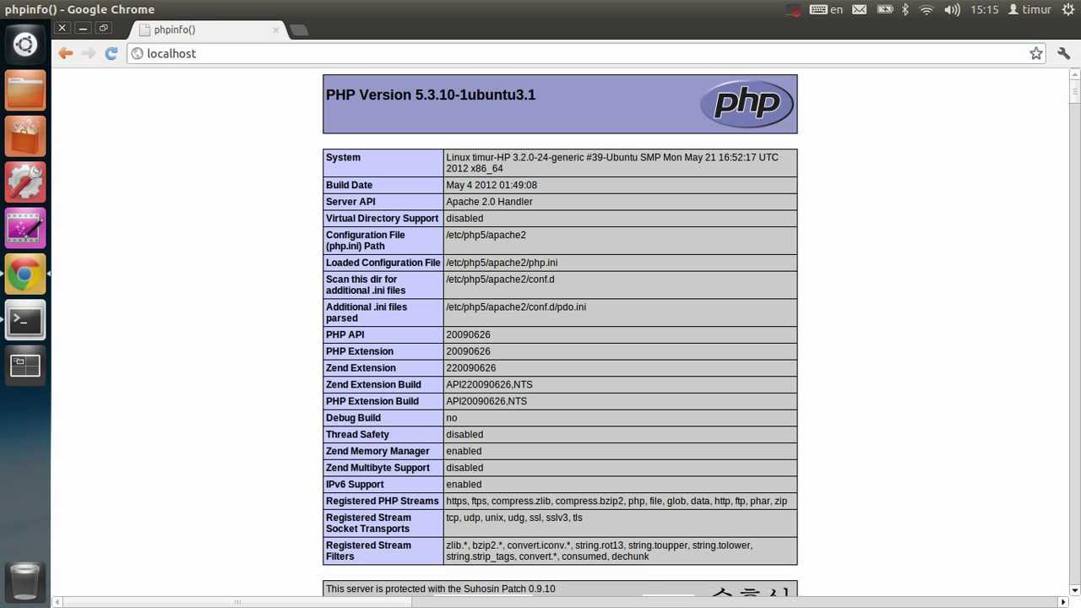Viewport: 1081px width, 608px height.
Task: Open the sound volume indicator
Action: tap(952, 9)
